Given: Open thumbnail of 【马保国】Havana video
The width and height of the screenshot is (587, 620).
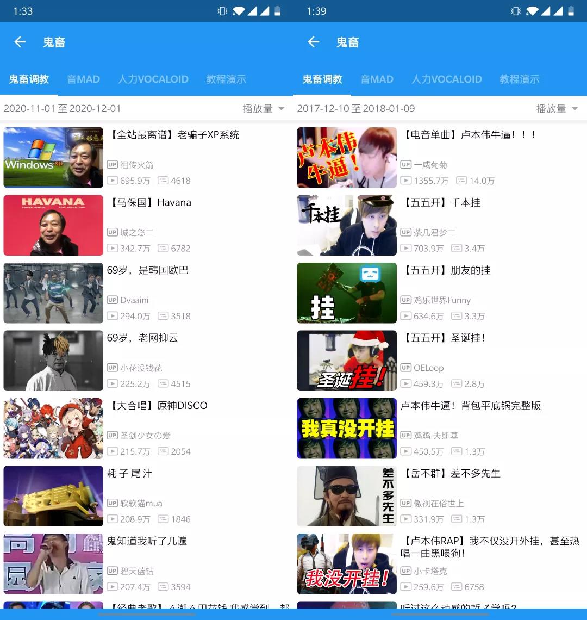Looking at the screenshot, I should [x=53, y=225].
